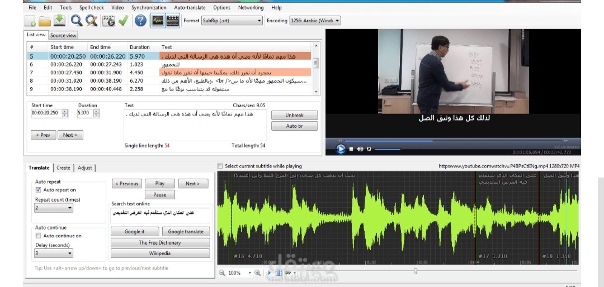This screenshot has width=604, height=287.
Task: Open the Replace magnifier-with-pencil tool
Action: pyautogui.click(x=91, y=21)
